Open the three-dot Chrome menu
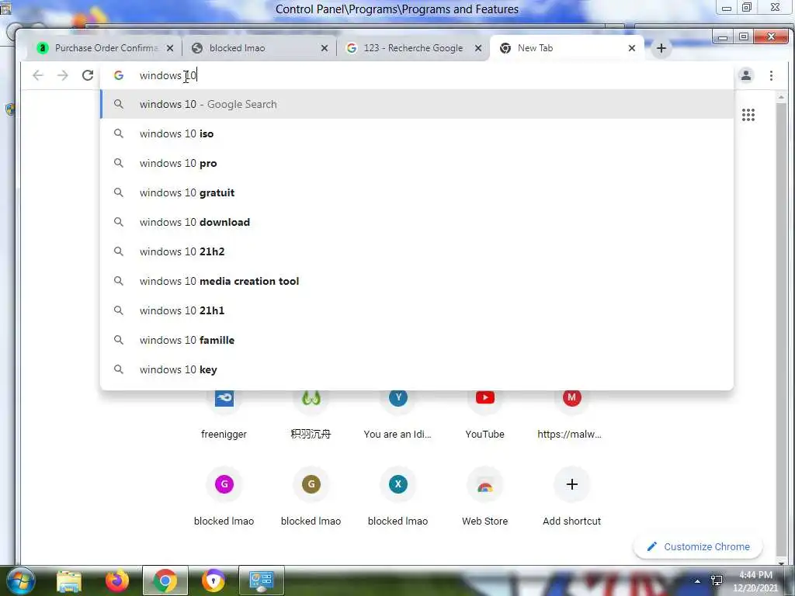The image size is (795, 596). point(771,75)
